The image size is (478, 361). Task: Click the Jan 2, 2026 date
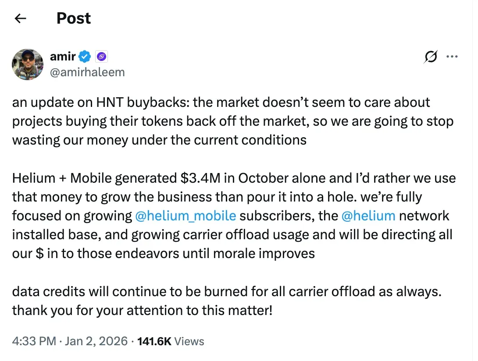tap(96, 341)
